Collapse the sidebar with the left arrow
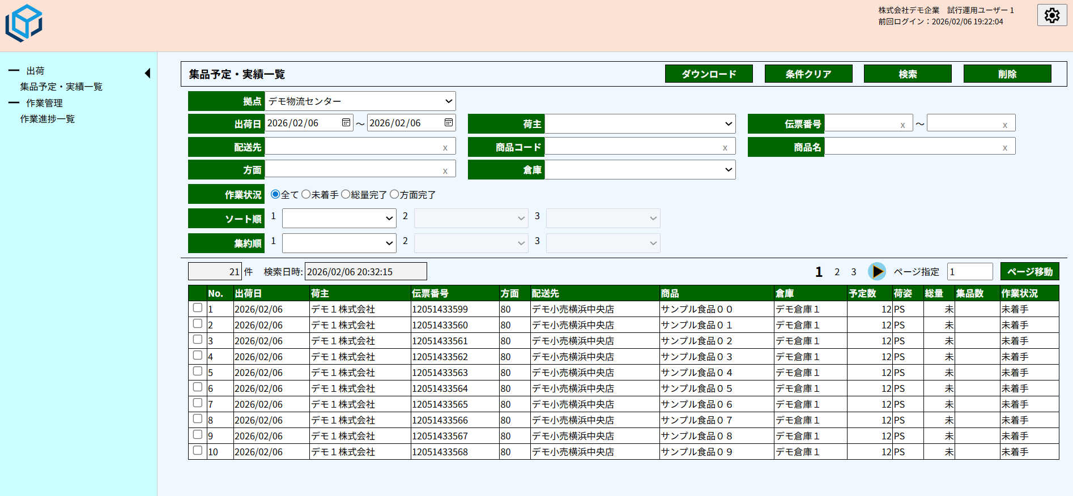Viewport: 1073px width, 496px height. click(148, 73)
